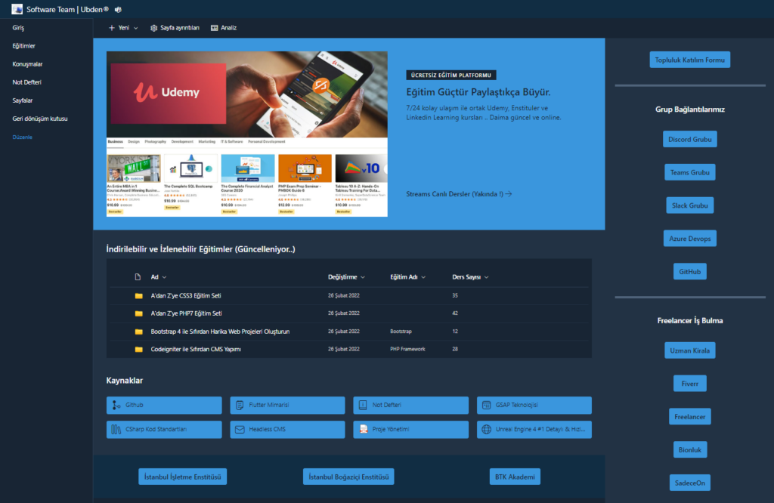
Task: Click the arrow after Streams Canlı Dersler
Action: (x=509, y=194)
